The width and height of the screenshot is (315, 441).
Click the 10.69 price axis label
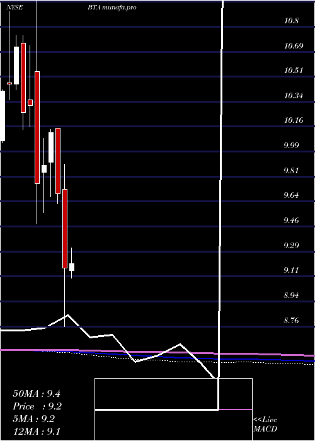click(x=294, y=45)
